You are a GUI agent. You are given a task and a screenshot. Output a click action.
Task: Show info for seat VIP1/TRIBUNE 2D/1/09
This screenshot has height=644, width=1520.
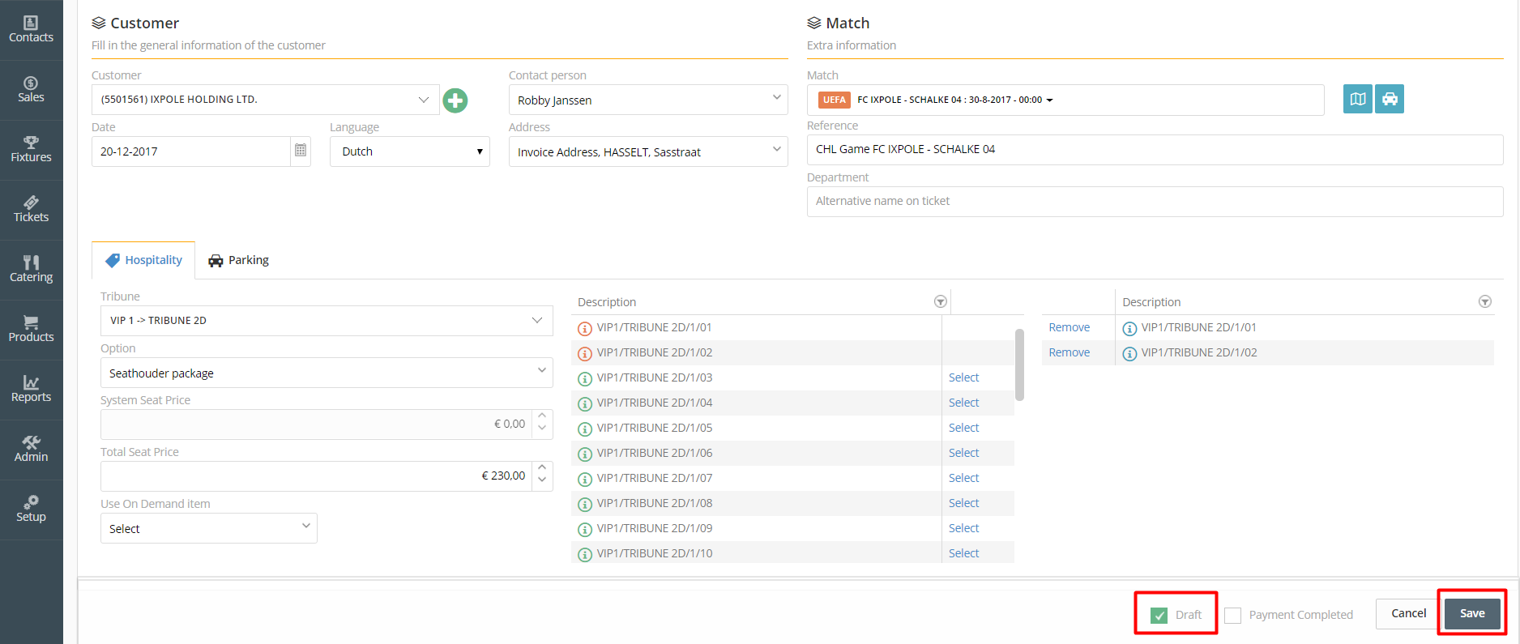pos(584,529)
